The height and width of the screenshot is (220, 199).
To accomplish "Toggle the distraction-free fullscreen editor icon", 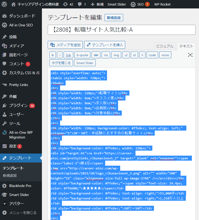I will (x=190, y=55).
